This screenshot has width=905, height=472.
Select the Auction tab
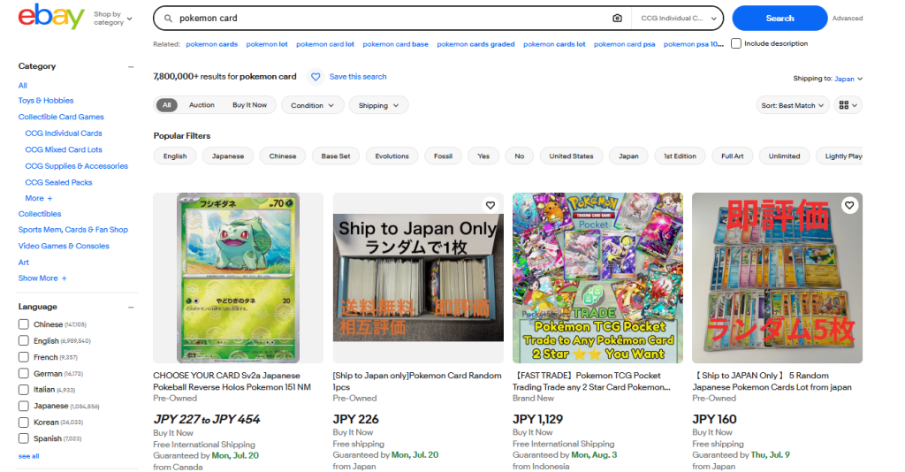pos(202,105)
